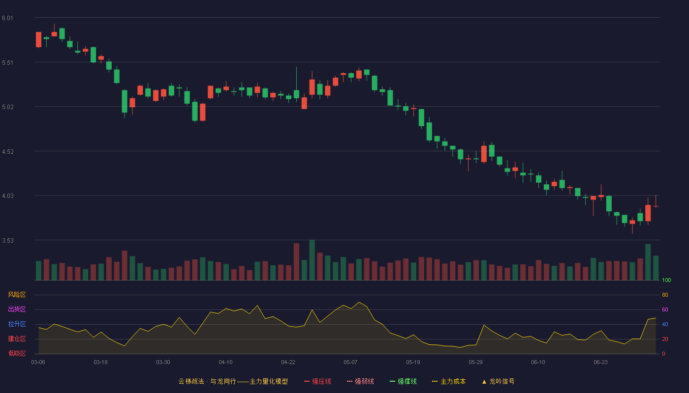689x393 pixels.
Task: Click the 4.03 price axis label
Action: pos(8,196)
